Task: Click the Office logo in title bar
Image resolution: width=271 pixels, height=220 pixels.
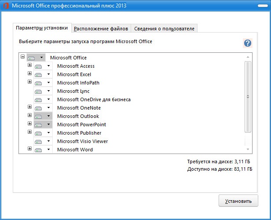Action: click(x=5, y=6)
